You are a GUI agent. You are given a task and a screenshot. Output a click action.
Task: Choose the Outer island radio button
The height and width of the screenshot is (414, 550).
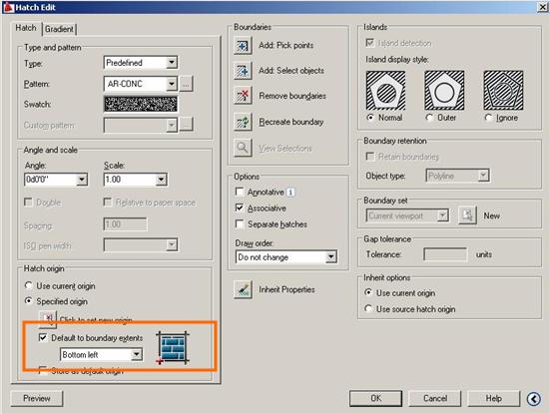(429, 118)
